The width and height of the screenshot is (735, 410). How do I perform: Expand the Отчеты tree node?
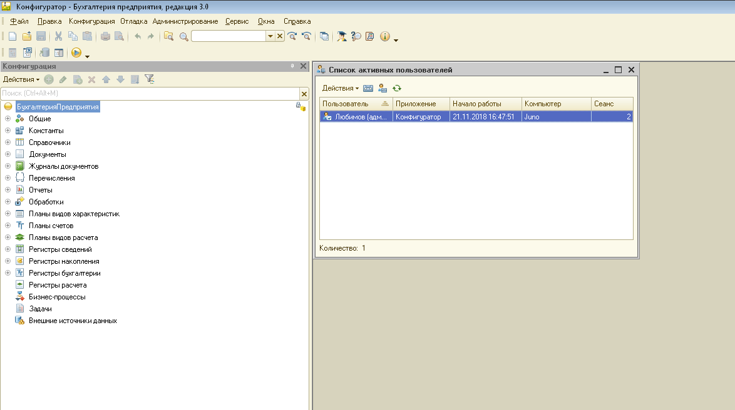pos(8,189)
